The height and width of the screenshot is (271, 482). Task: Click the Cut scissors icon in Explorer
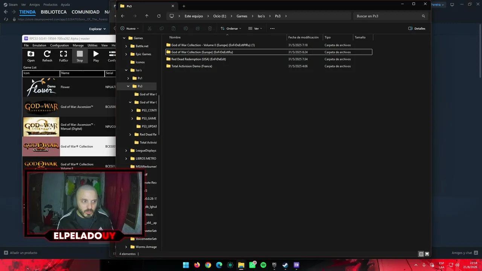pyautogui.click(x=149, y=29)
